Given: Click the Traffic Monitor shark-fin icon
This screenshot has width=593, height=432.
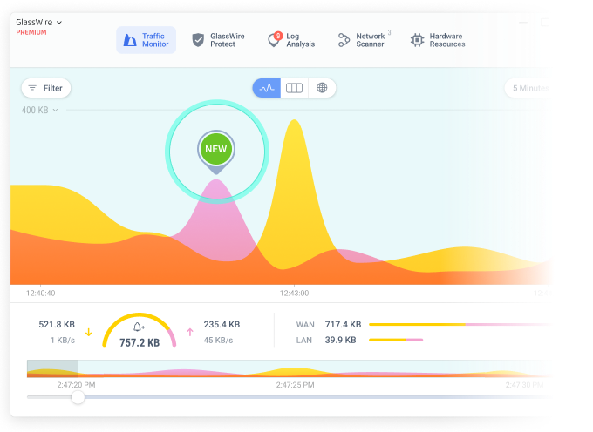Looking at the screenshot, I should click(x=130, y=40).
